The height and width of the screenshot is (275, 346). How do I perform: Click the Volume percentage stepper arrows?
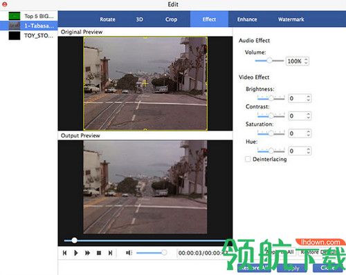[306, 61]
